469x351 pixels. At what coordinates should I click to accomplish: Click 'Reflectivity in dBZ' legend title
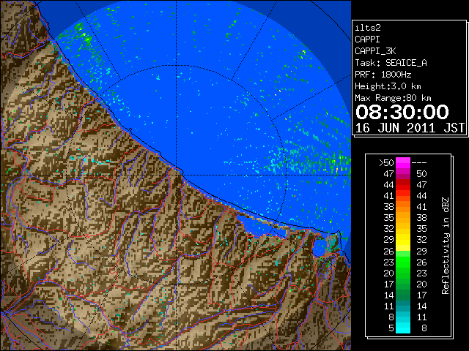[445, 246]
